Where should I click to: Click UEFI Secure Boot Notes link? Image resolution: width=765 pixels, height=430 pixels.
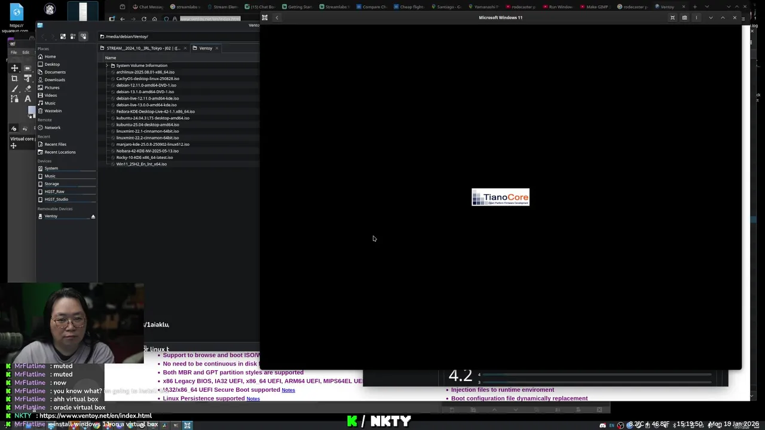288,390
